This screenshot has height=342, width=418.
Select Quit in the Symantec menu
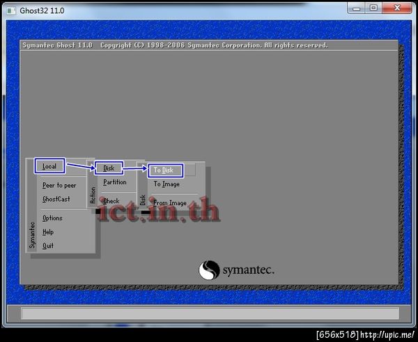tap(48, 246)
